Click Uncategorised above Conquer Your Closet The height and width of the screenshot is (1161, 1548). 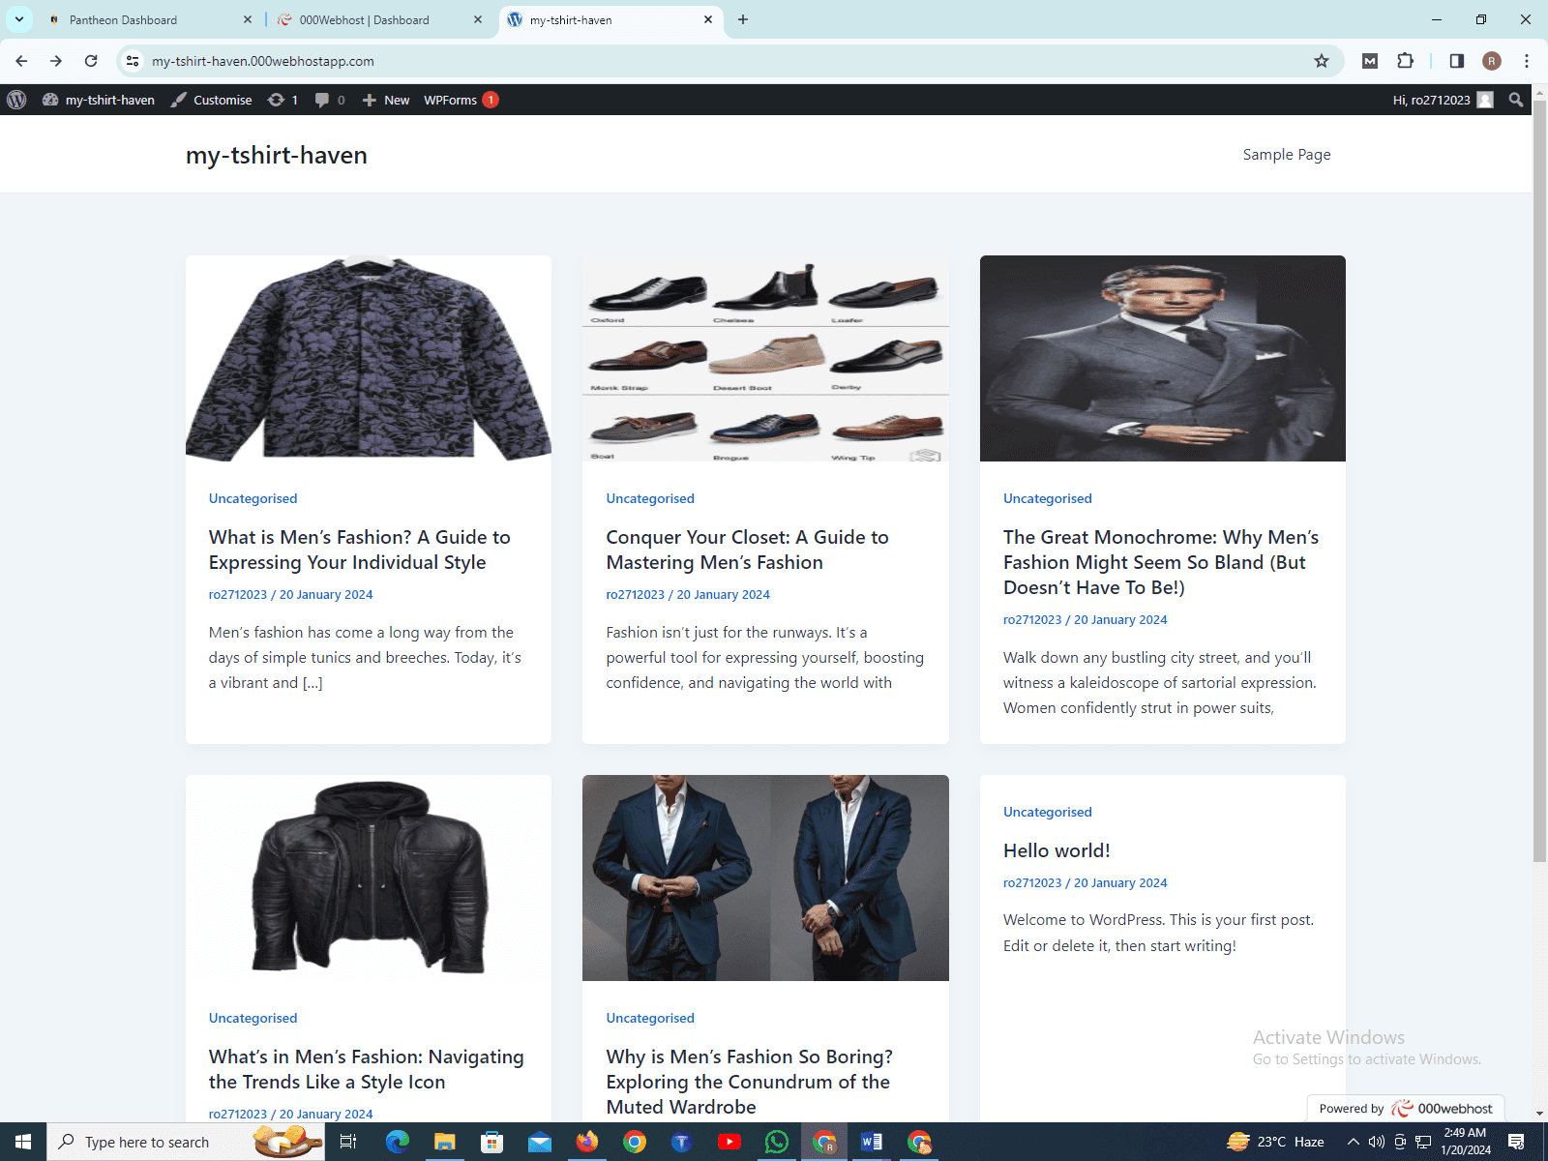650,498
